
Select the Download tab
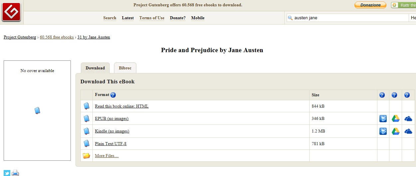click(x=95, y=68)
